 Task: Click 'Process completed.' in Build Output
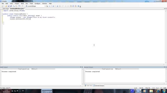[x=9, y=72]
